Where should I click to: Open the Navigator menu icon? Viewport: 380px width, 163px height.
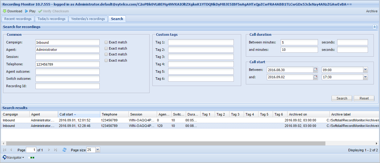[x=5, y=157]
